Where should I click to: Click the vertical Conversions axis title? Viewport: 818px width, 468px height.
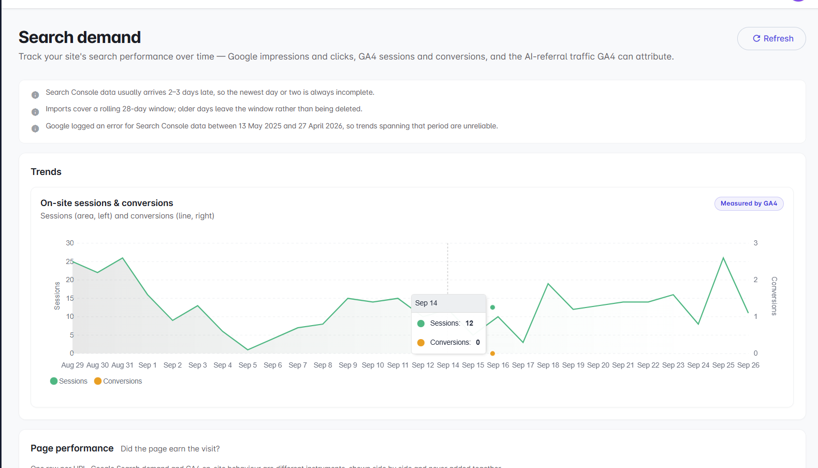click(x=774, y=296)
